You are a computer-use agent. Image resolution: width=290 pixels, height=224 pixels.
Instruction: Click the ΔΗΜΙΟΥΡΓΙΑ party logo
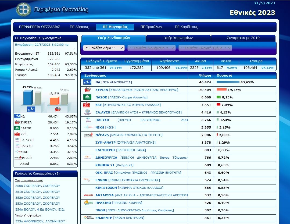tap(87, 158)
